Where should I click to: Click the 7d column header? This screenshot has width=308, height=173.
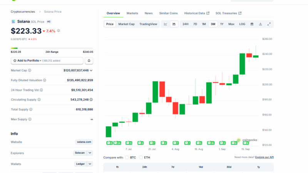tap(172, 167)
